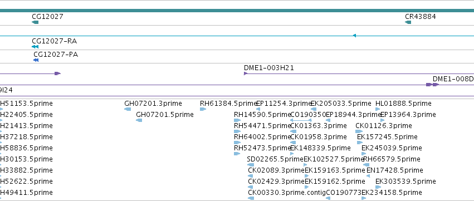The height and width of the screenshot is (201, 474).
Task: Select the CR43884 gene arrow glyph
Action: click(x=408, y=22)
